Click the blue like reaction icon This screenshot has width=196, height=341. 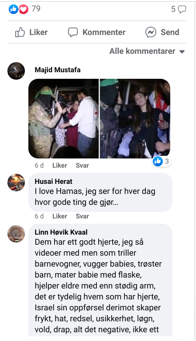point(13,9)
